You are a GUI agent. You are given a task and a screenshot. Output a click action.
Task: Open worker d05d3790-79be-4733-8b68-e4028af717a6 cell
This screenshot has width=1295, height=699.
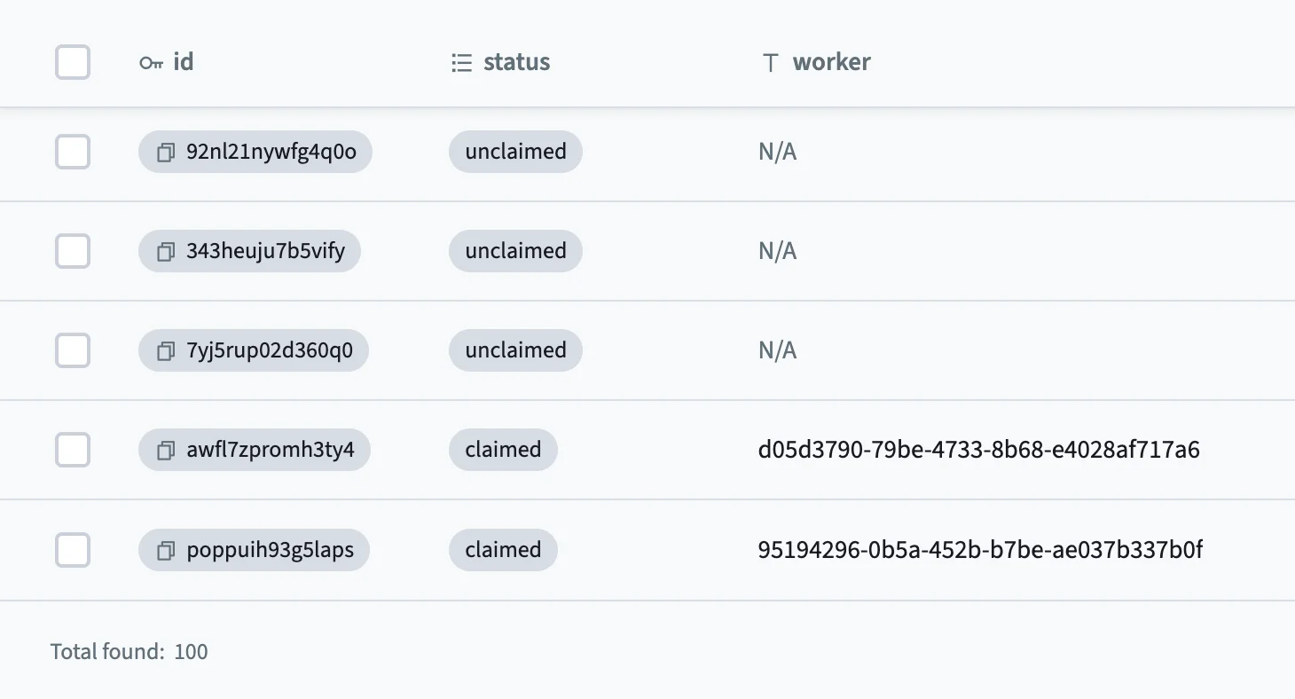coord(978,450)
